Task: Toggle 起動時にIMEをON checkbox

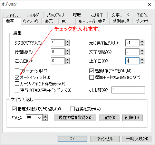Action: click(91, 71)
